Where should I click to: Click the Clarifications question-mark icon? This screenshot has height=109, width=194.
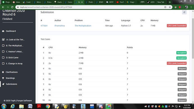point(3,72)
